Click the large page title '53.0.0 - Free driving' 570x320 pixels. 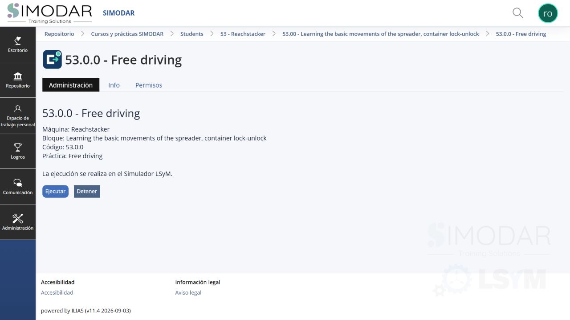coord(123,60)
